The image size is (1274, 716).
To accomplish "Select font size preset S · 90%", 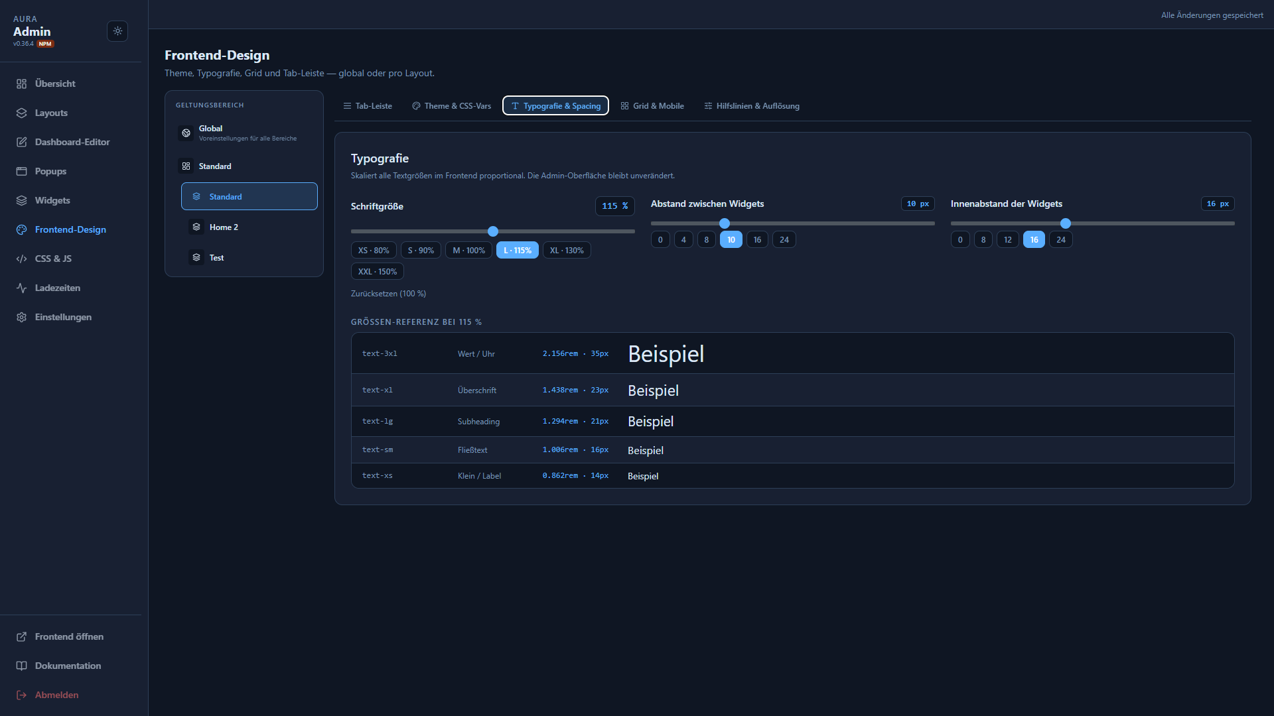I will click(x=421, y=250).
